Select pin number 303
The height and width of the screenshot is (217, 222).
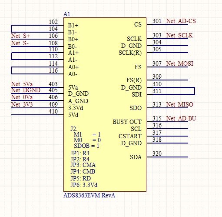(157, 35)
